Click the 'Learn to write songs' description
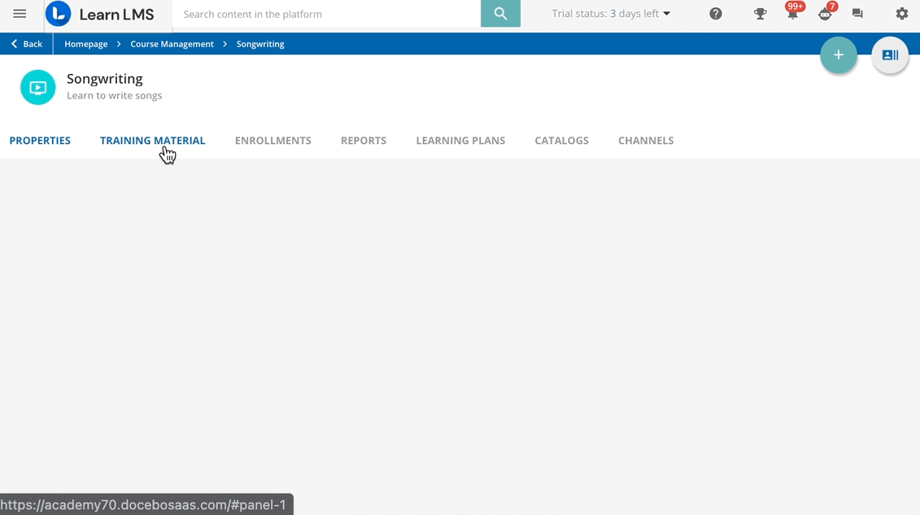Viewport: 920px width, 515px height. tap(115, 96)
